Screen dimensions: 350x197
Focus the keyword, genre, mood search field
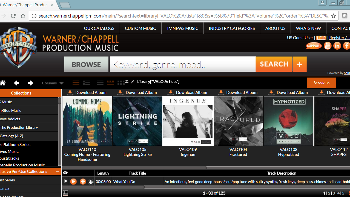tap(183, 64)
